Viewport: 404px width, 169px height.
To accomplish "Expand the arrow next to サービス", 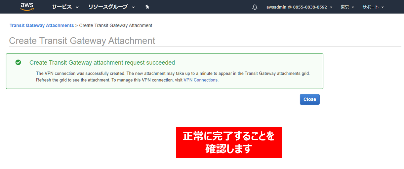I will tap(77, 7).
